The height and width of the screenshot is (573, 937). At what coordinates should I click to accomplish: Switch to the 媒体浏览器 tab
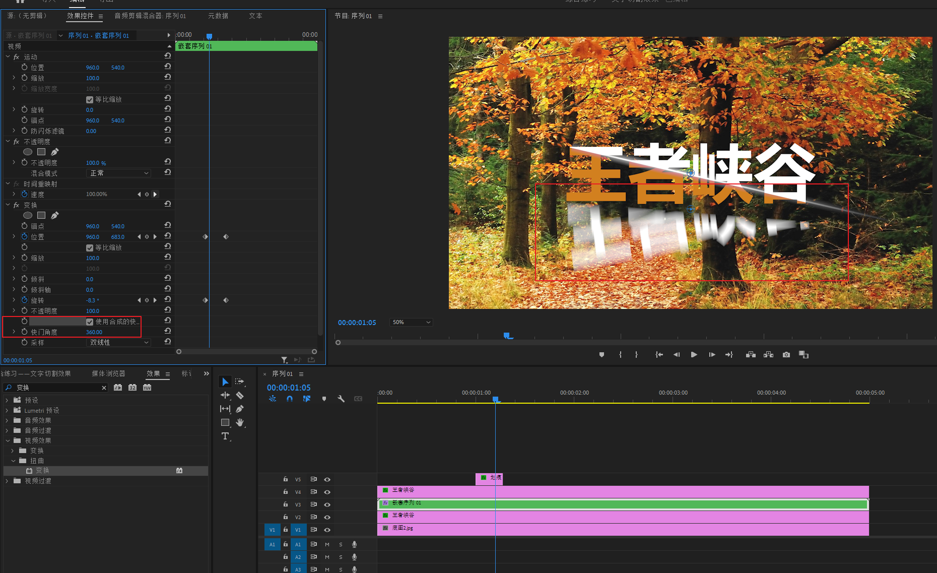pyautogui.click(x=108, y=373)
